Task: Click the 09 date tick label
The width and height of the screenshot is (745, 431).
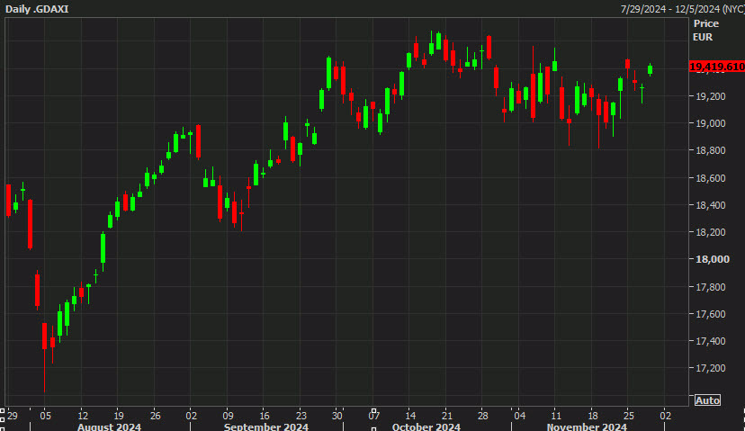Action: (x=228, y=416)
